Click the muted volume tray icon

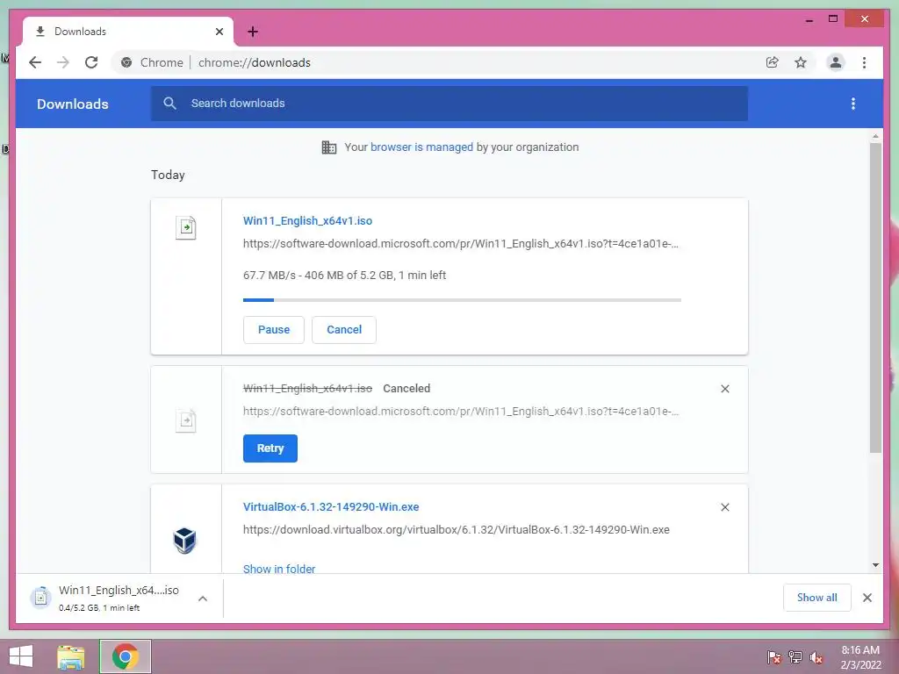[x=816, y=656]
